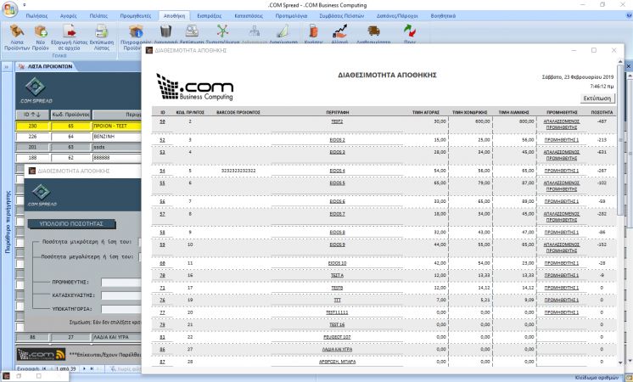The height and width of the screenshot is (382, 633).
Task: Click the Εκτύπωση button in the report
Action: click(x=598, y=98)
